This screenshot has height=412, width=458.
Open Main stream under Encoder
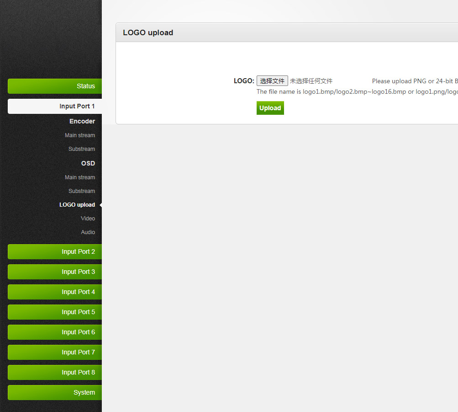point(80,135)
